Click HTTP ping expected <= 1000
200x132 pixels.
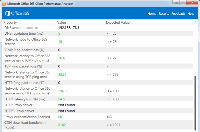[x=114, y=91]
